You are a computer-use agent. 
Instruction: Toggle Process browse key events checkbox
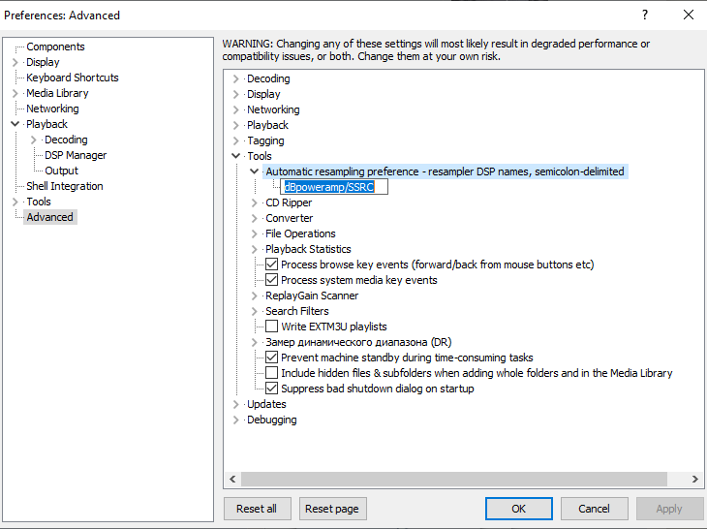271,264
